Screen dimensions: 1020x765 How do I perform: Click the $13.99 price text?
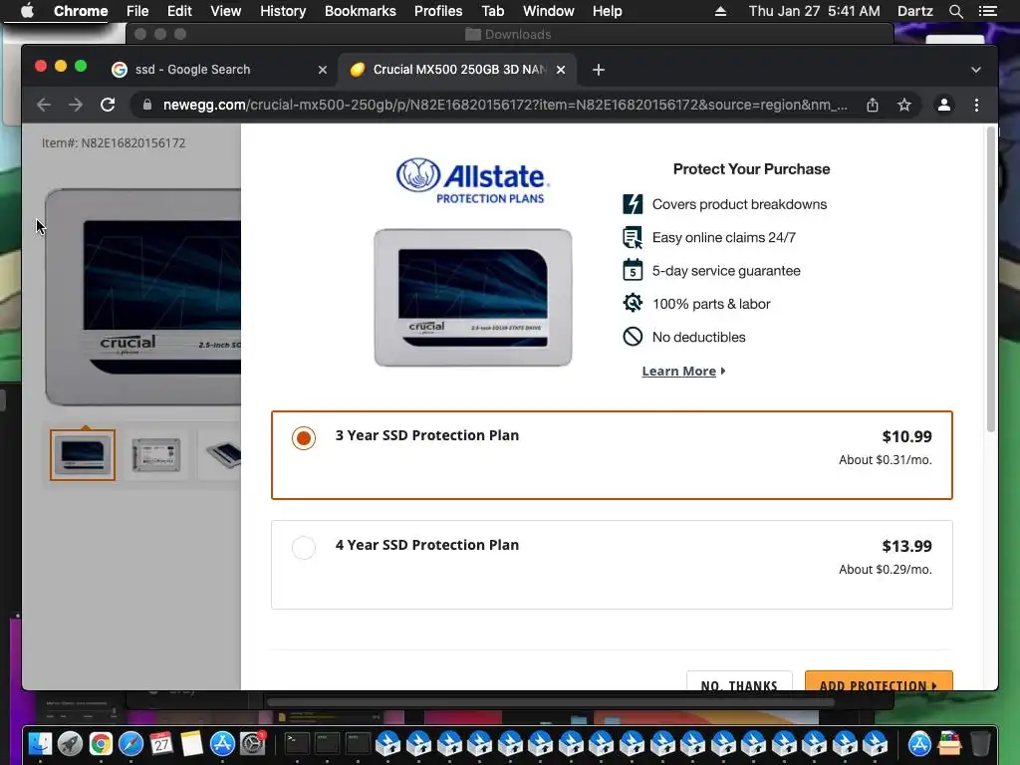(906, 546)
